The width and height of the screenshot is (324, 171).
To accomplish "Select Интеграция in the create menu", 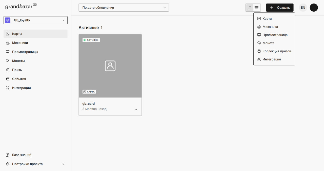I will [x=274, y=59].
